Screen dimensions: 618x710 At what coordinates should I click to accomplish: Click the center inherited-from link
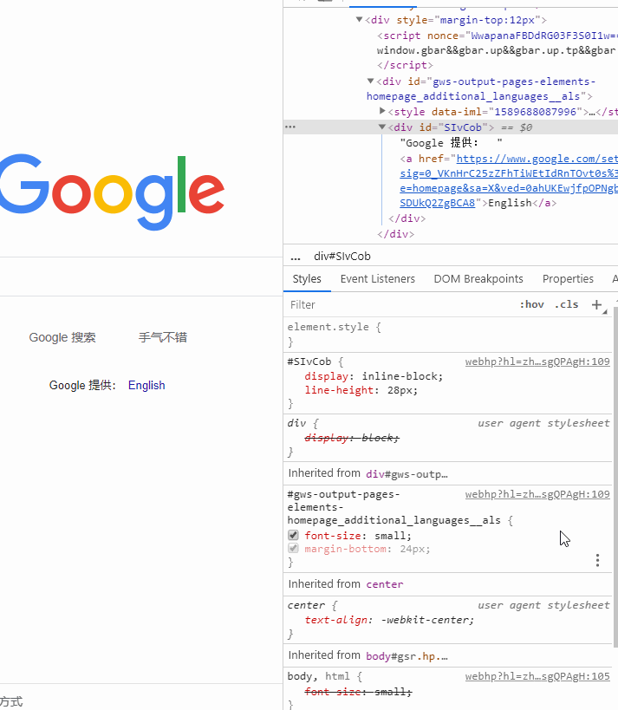pyautogui.click(x=384, y=584)
